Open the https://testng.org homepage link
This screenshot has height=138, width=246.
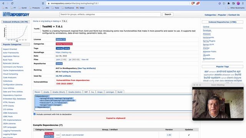(x=63, y=53)
